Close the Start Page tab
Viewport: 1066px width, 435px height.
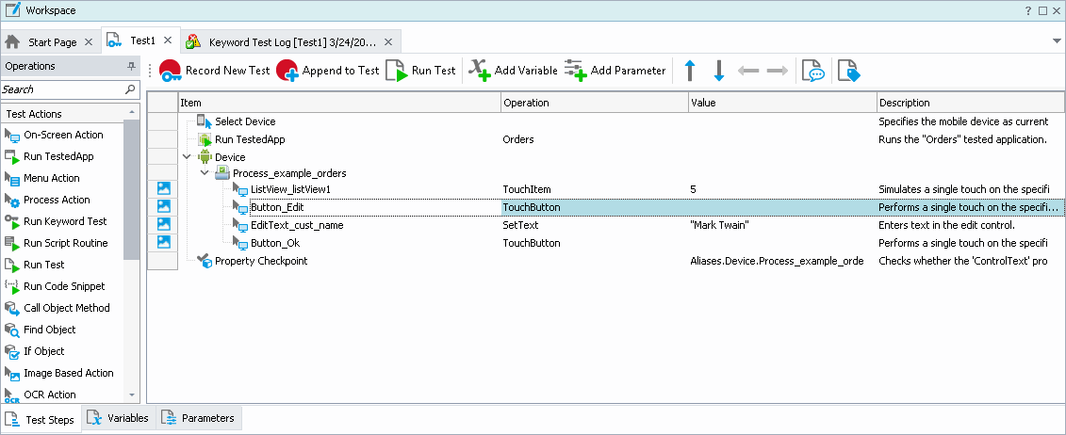point(89,42)
